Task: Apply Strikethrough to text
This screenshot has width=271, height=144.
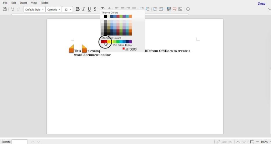Action: 95,9
